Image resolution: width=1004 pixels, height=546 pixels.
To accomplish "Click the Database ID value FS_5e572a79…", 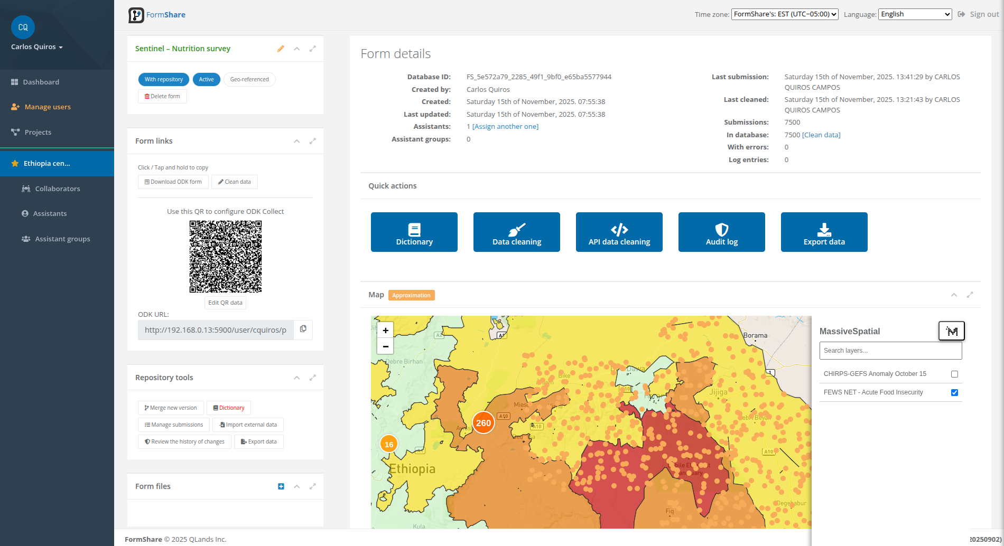I will tap(539, 77).
